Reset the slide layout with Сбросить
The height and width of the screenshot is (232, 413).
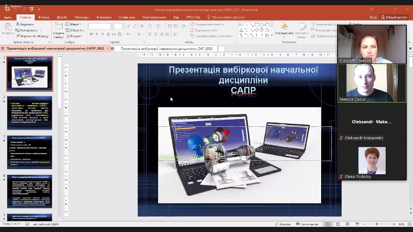point(75,30)
